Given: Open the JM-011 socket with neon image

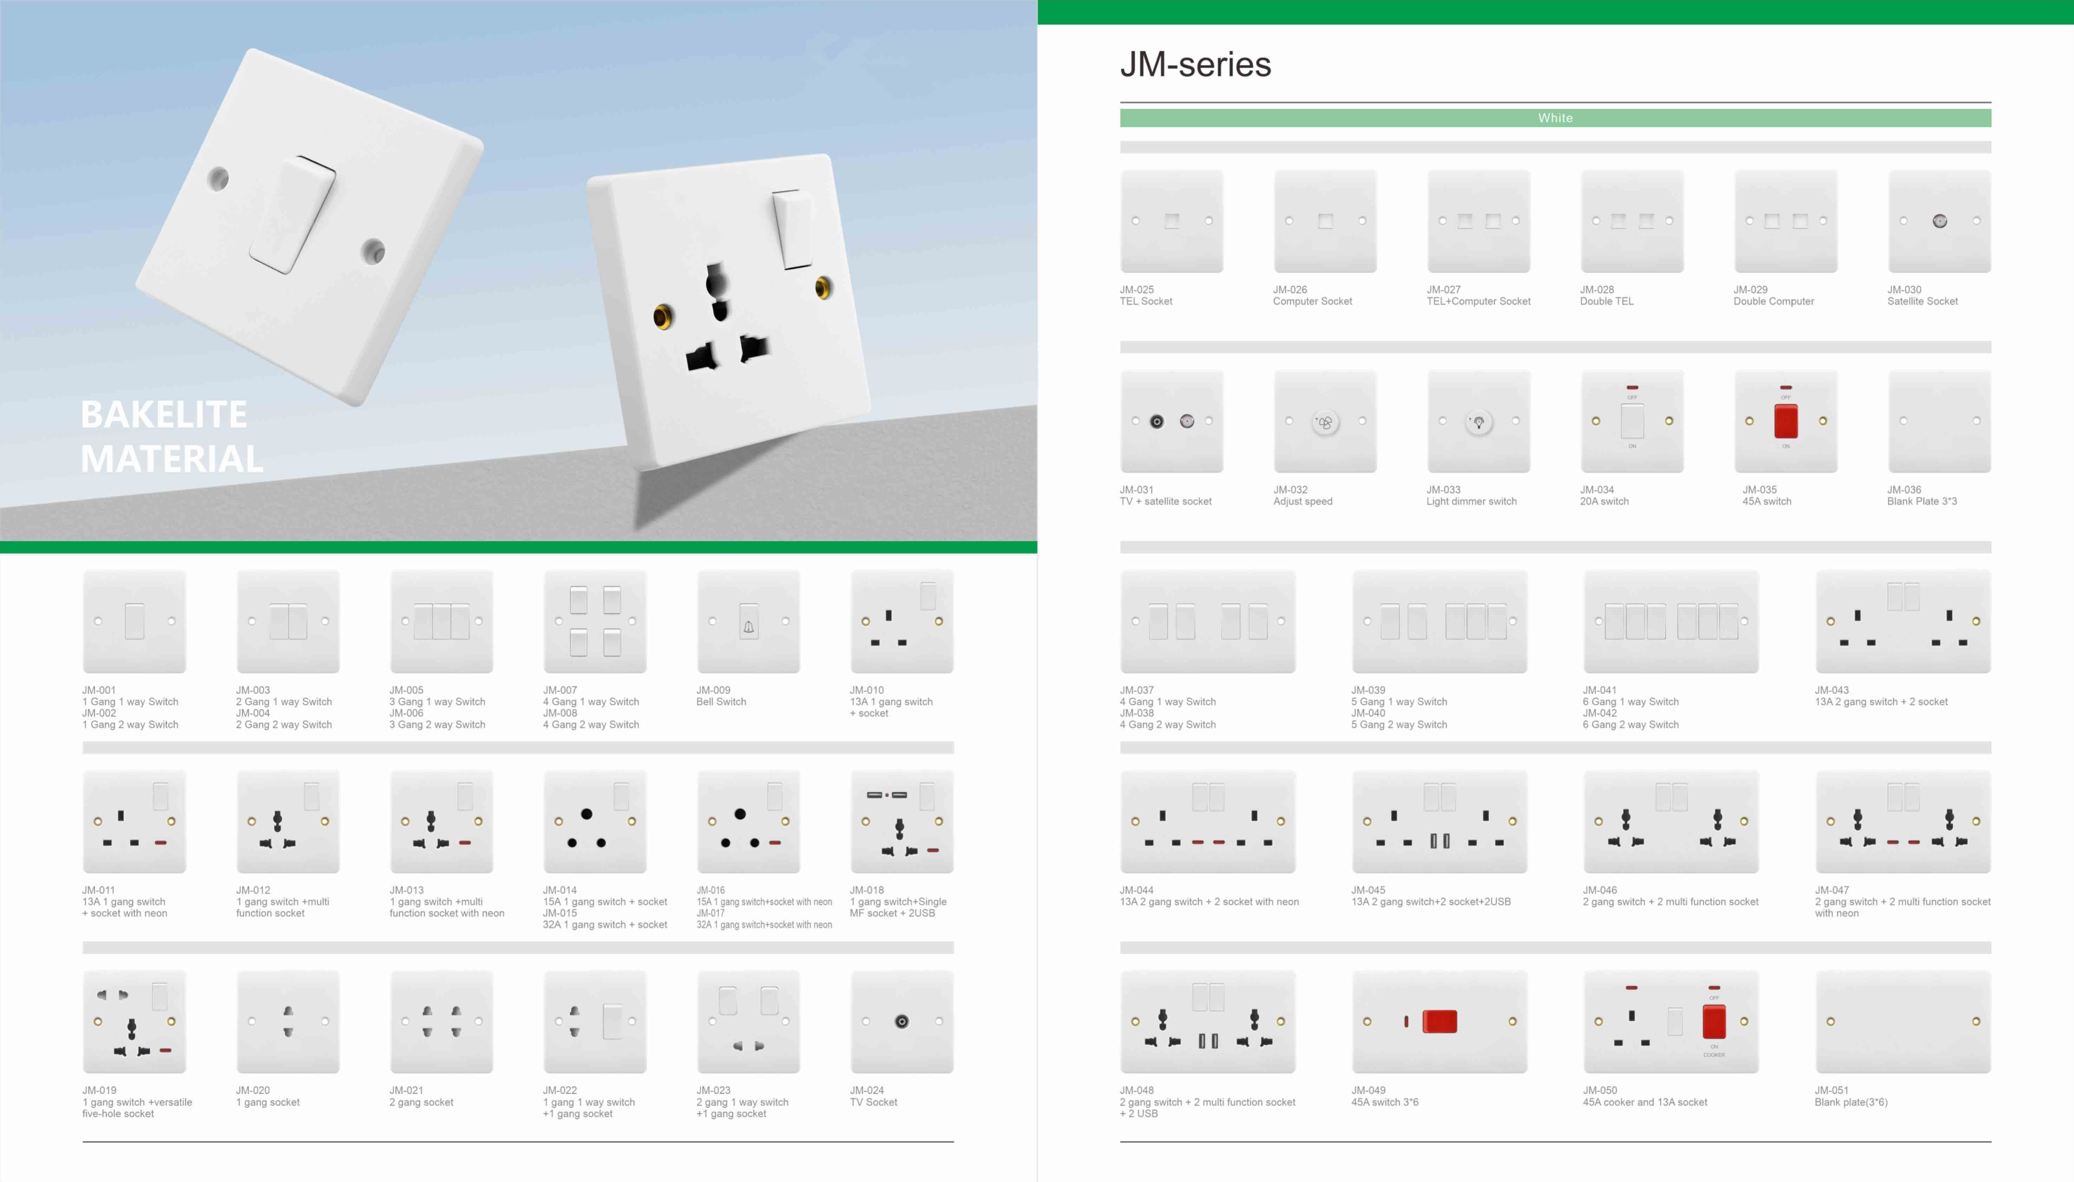Looking at the screenshot, I should [x=134, y=821].
